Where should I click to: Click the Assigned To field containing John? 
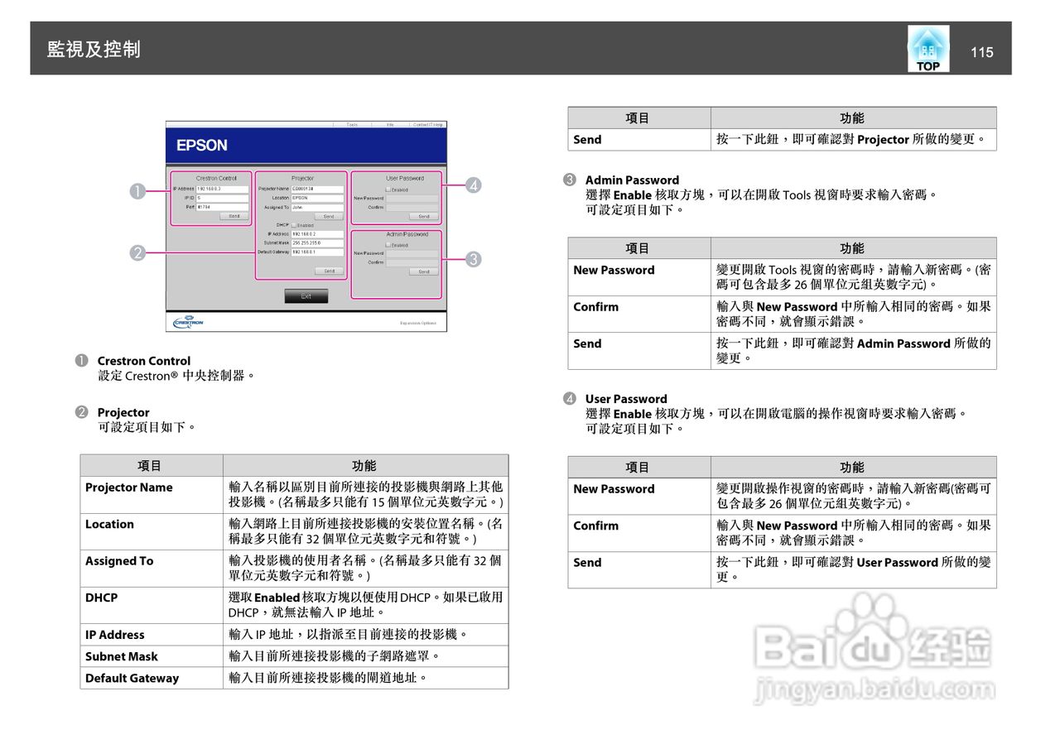pyautogui.click(x=317, y=207)
